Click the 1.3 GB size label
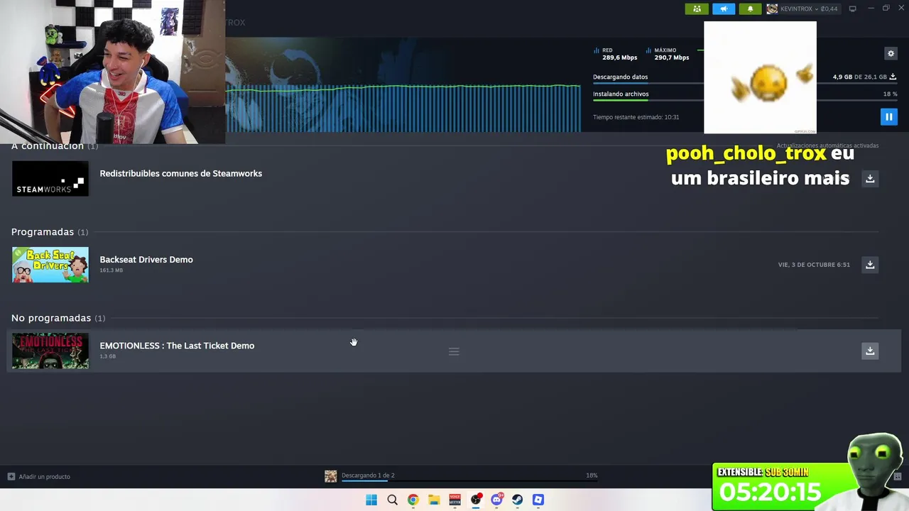The height and width of the screenshot is (511, 909). click(108, 356)
